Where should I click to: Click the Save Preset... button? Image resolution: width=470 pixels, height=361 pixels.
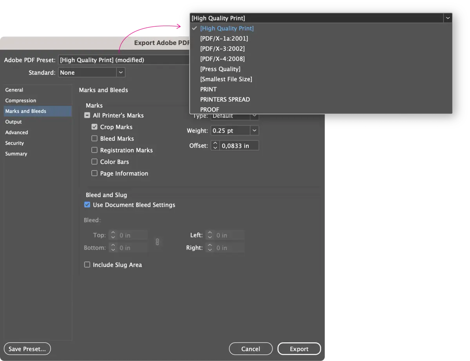[27, 349]
